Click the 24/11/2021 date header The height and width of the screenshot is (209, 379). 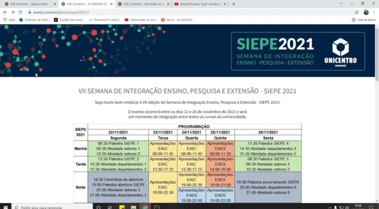[x=192, y=132]
